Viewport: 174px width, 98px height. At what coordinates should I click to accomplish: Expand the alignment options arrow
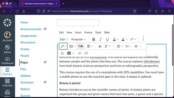coord(122,46)
